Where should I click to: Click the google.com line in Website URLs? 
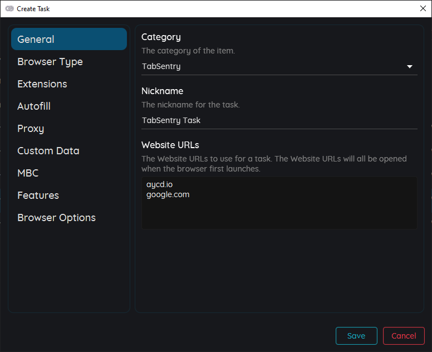coord(168,194)
